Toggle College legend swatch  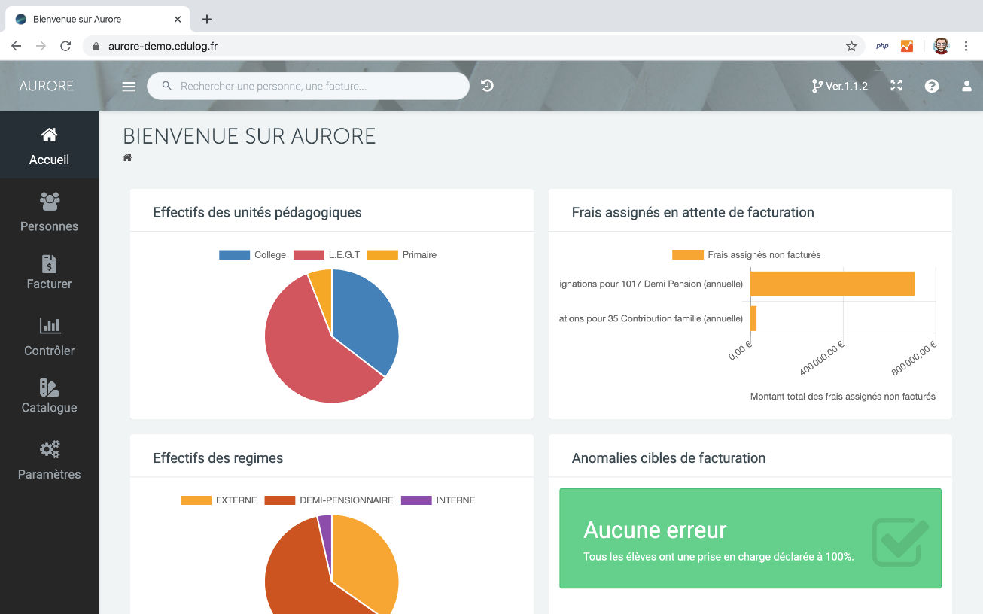tap(234, 255)
